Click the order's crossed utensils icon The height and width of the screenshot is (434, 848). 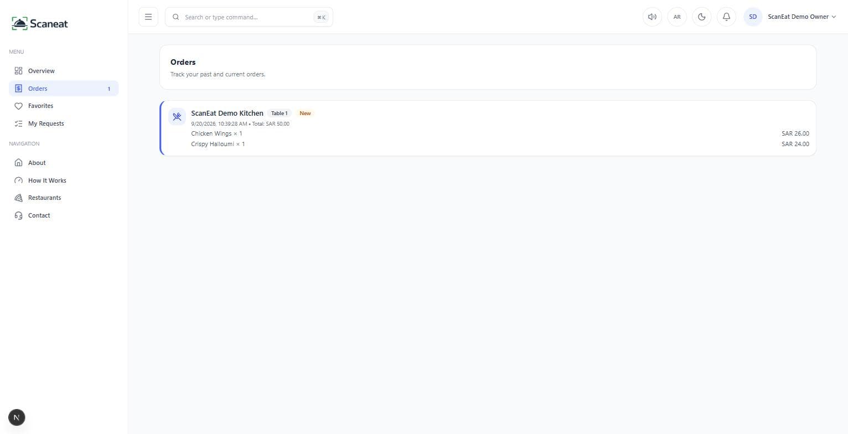coord(177,117)
